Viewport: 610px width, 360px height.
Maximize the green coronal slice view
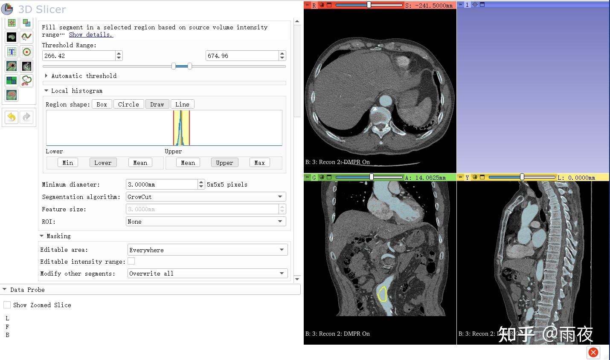[329, 177]
